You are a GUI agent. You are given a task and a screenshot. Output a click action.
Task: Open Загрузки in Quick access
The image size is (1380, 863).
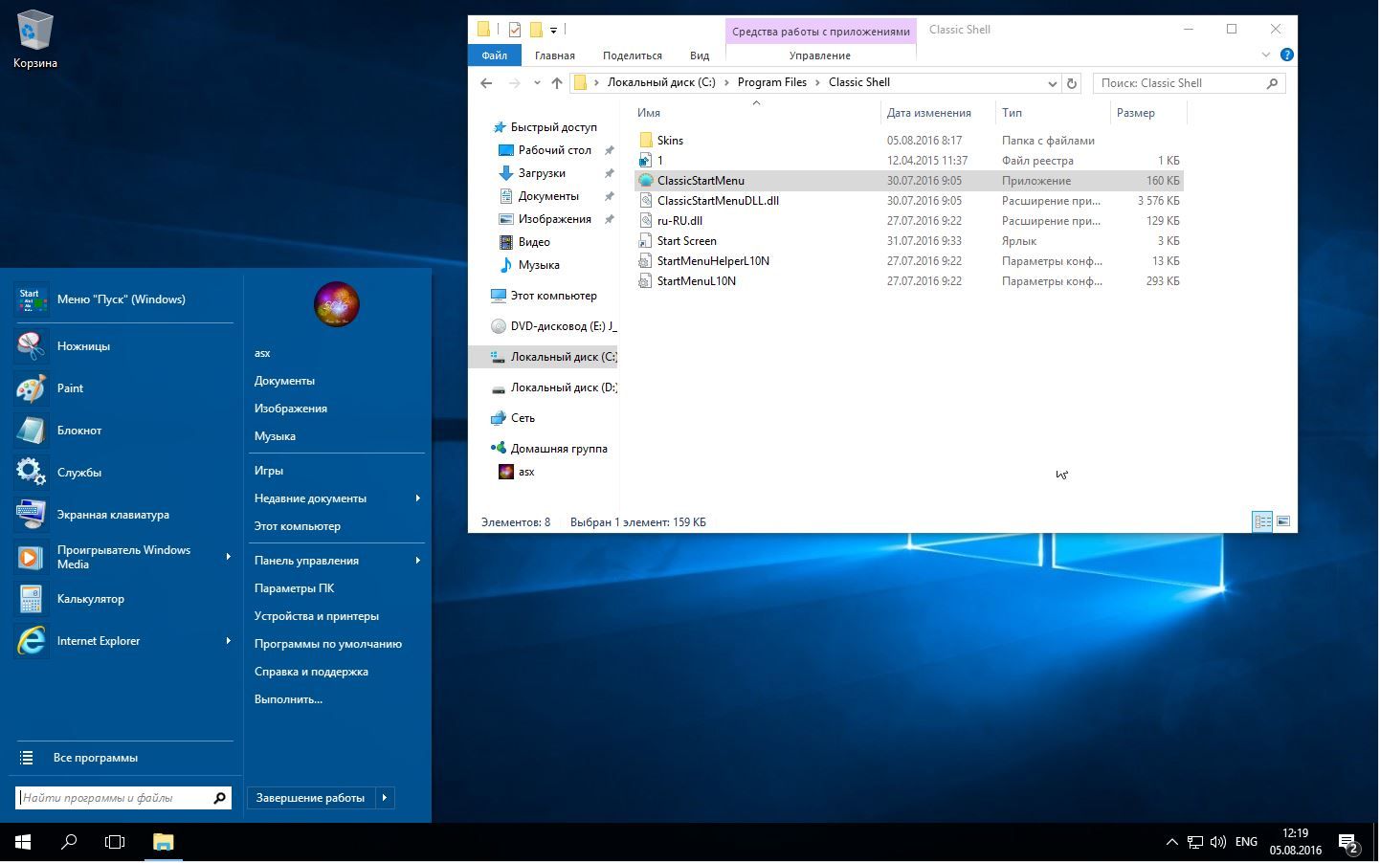tap(542, 173)
